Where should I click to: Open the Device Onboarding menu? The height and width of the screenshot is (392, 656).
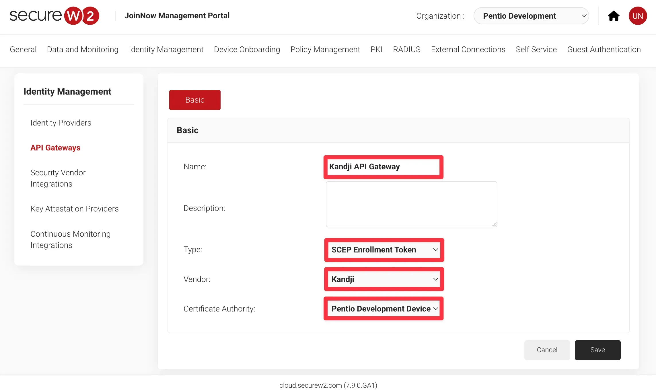point(247,50)
